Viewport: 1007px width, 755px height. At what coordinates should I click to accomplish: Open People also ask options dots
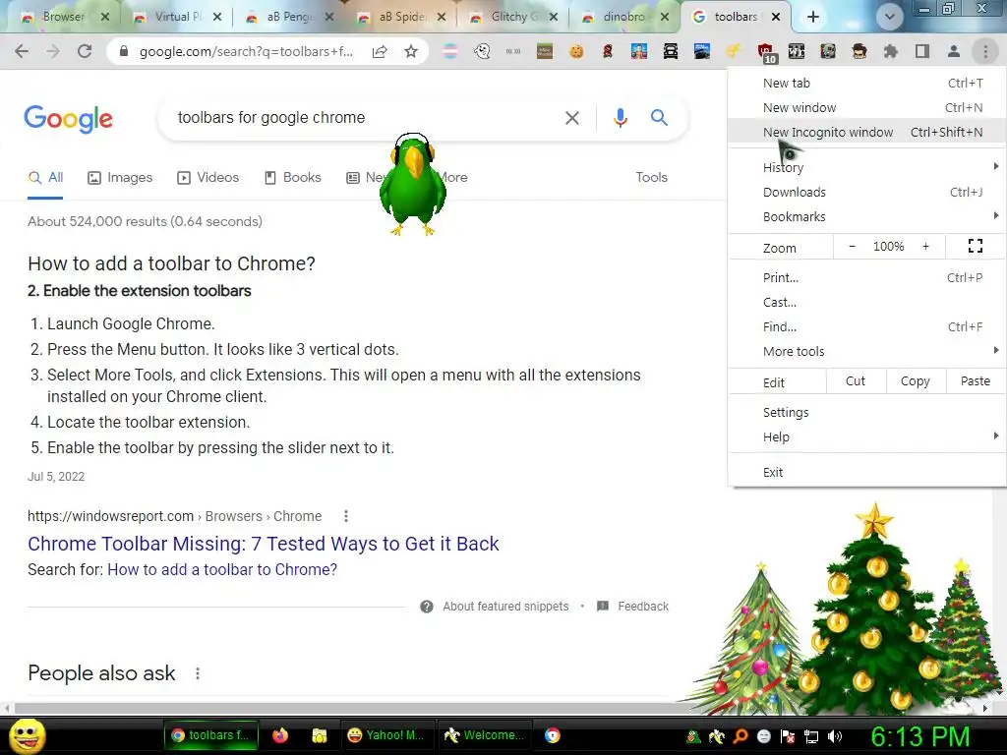(x=198, y=673)
